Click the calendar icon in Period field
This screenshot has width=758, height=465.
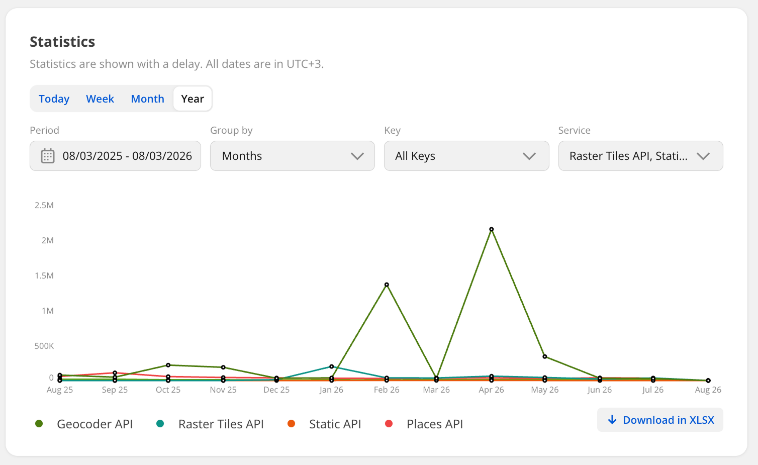click(x=47, y=156)
